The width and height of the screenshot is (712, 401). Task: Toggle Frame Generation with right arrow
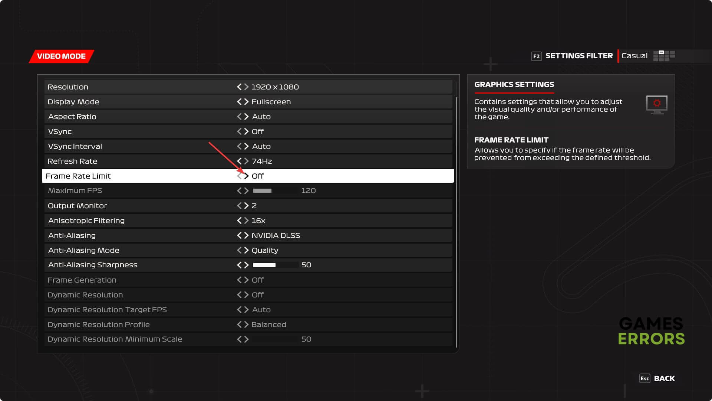(246, 280)
